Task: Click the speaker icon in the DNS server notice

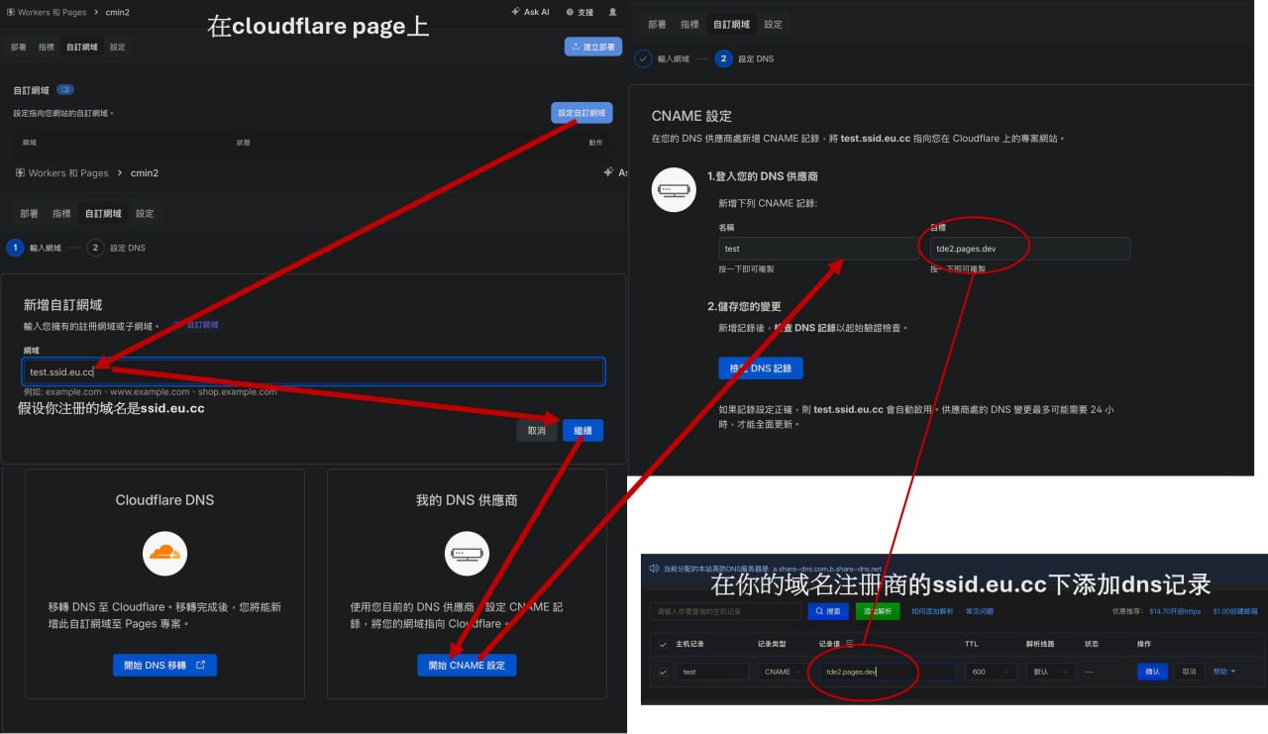Action: (x=654, y=569)
